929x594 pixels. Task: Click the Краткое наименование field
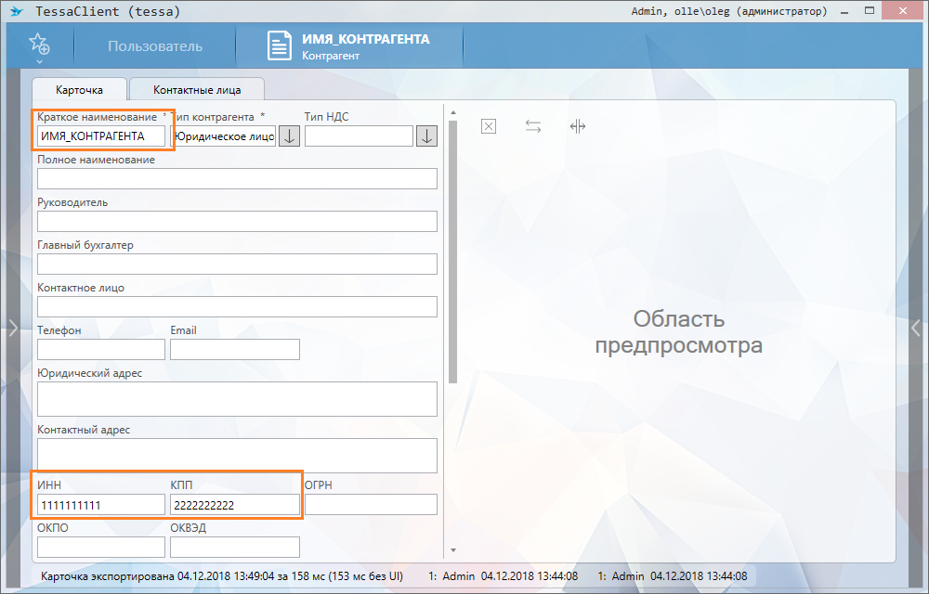[x=101, y=136]
